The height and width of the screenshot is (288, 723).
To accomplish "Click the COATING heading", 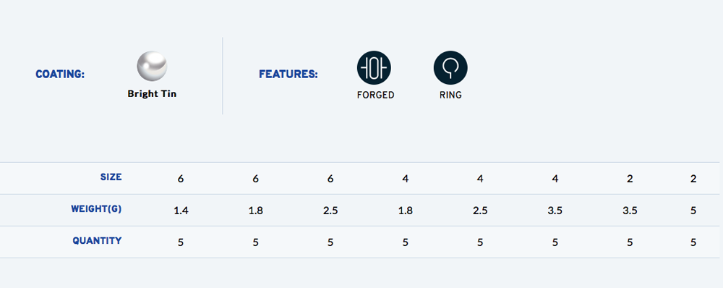I will [x=60, y=74].
